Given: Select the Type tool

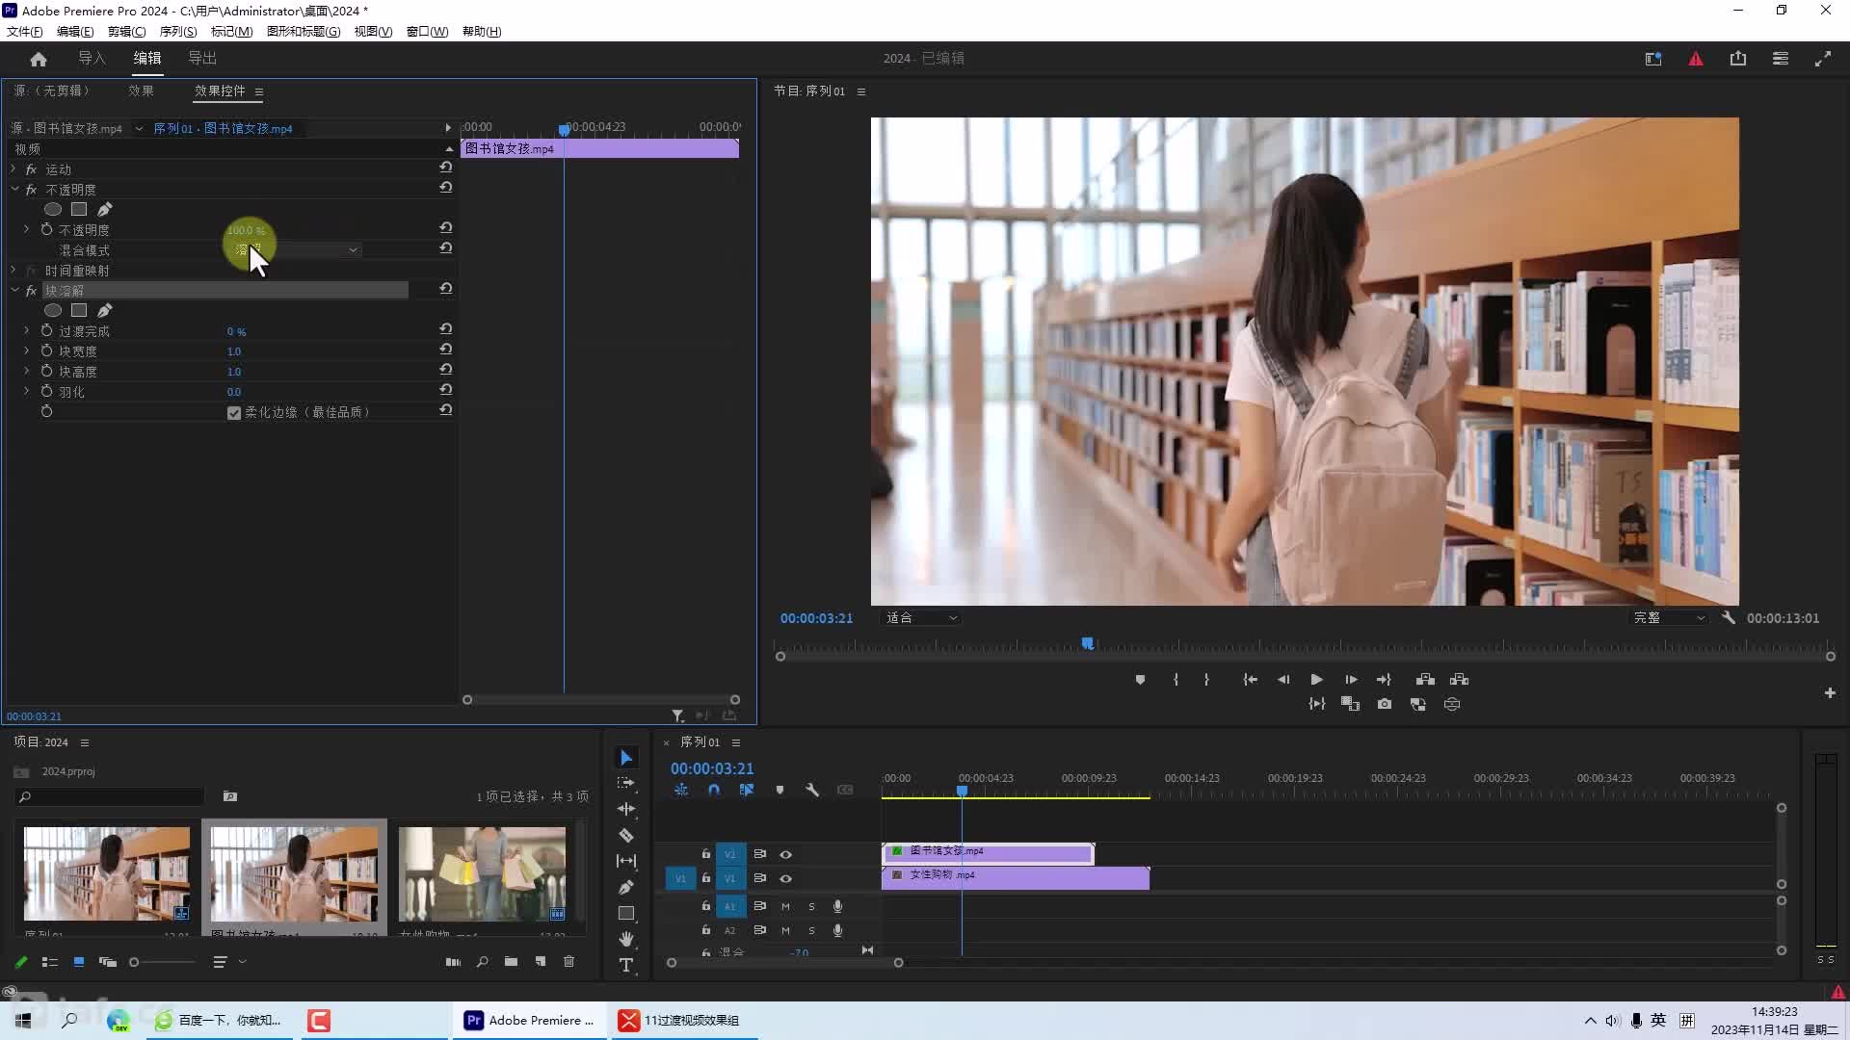Looking at the screenshot, I should [x=626, y=965].
